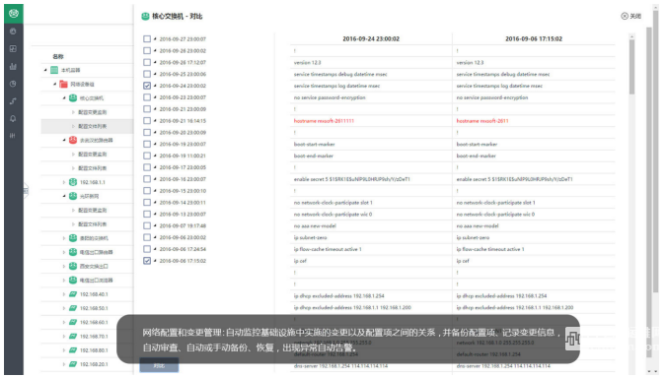
Task: Click the red router device icon in tree
Action: [x=73, y=140]
